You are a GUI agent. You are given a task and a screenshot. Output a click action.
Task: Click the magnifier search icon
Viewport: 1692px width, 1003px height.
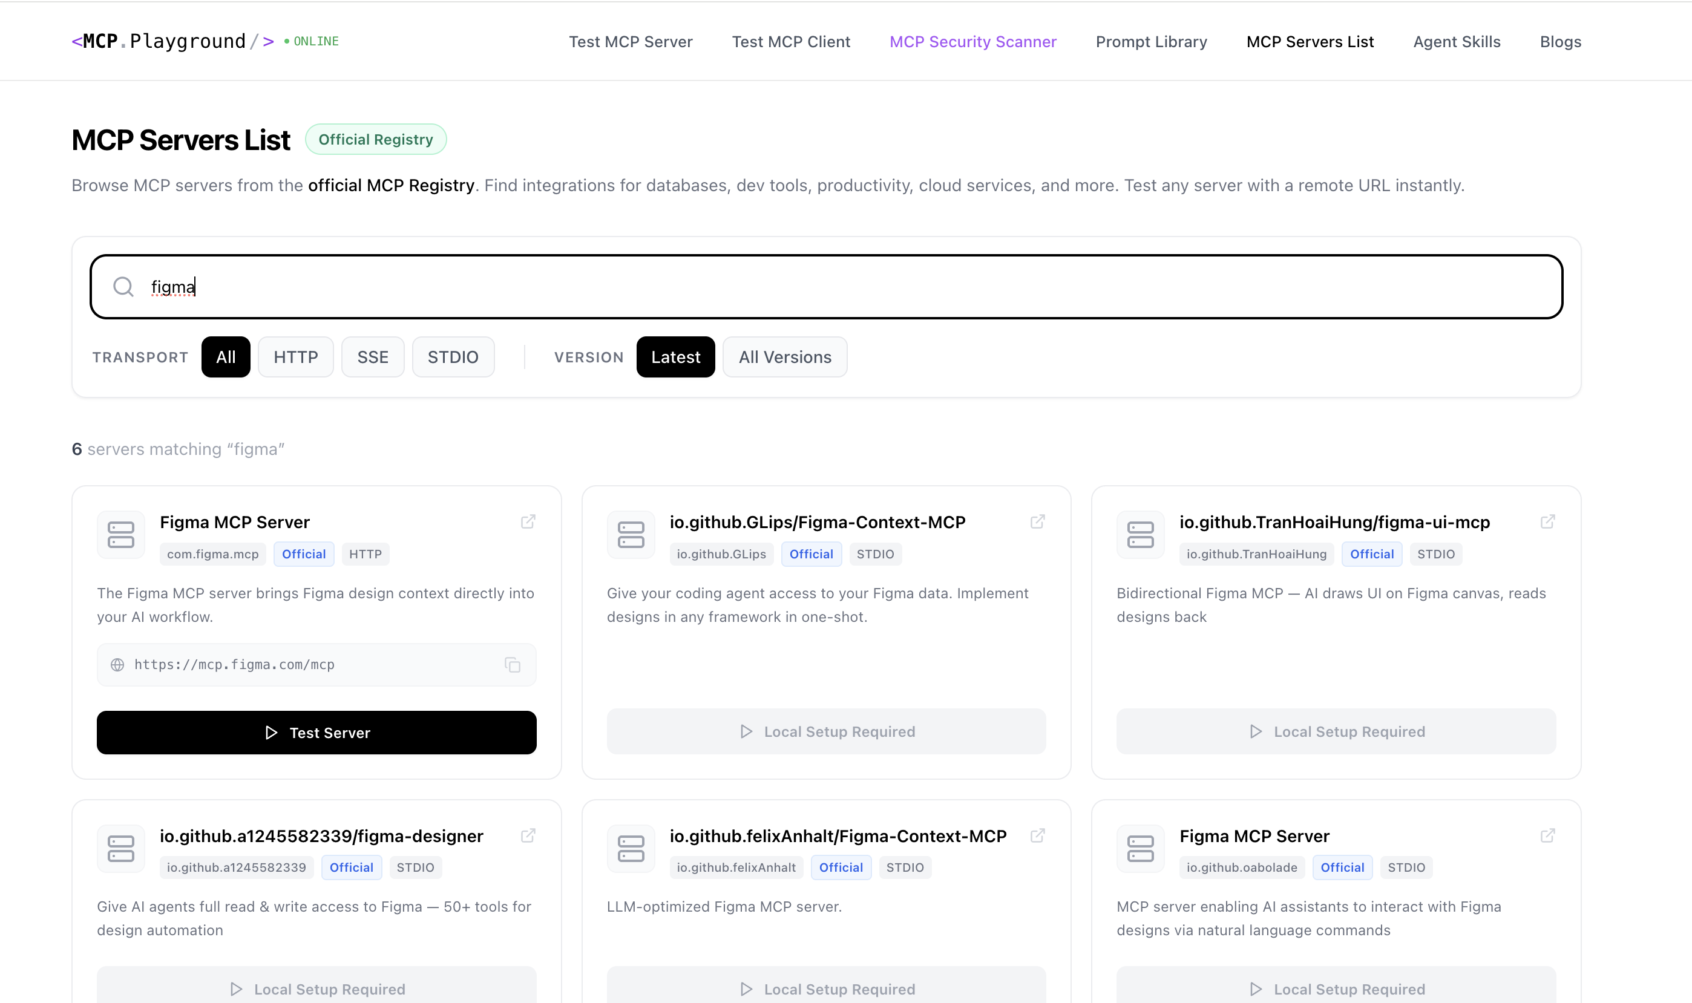point(123,287)
